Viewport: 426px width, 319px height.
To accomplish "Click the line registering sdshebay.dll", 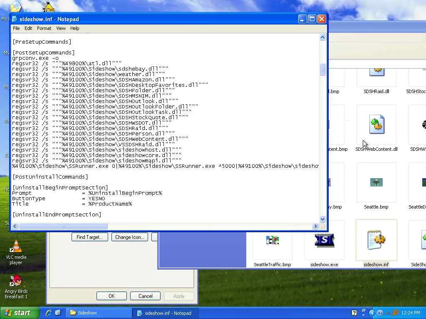I will tap(90, 69).
